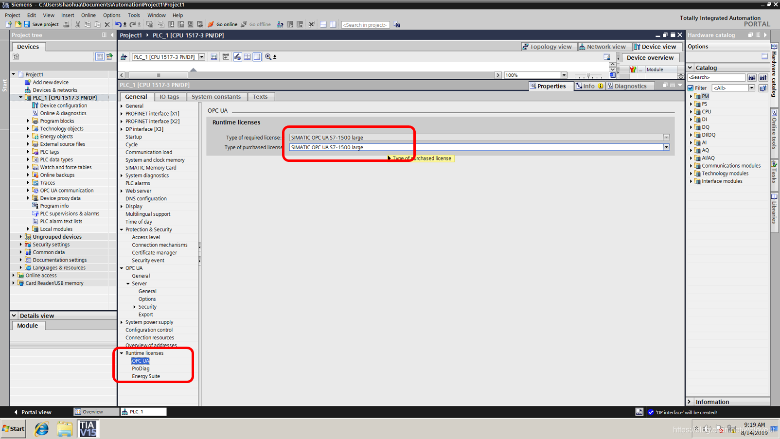
Task: Click the horizontal scrollbar in the device view
Action: coord(159,75)
